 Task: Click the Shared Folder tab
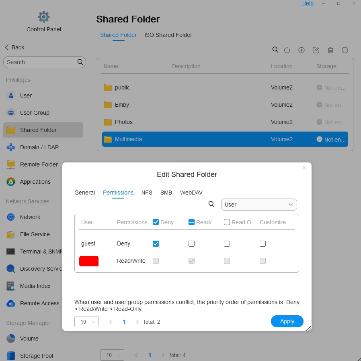click(118, 35)
